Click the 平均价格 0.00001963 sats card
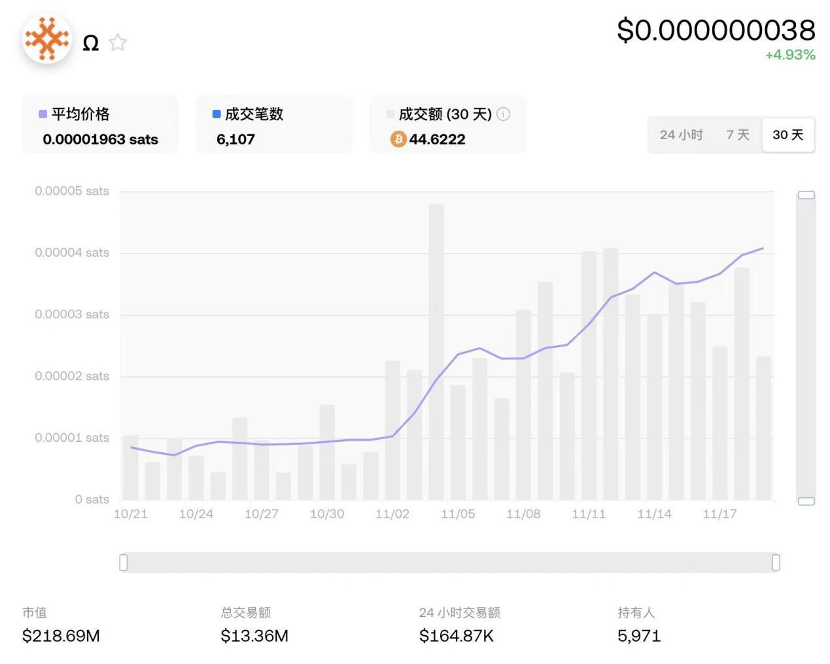Screen dimensions: 830x664 [100, 125]
